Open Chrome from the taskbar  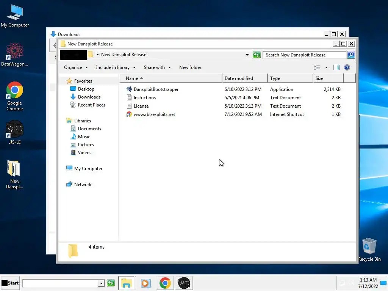[165, 283]
